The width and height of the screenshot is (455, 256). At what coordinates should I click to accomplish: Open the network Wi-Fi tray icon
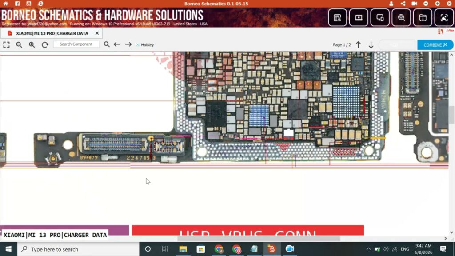[x=395, y=249]
